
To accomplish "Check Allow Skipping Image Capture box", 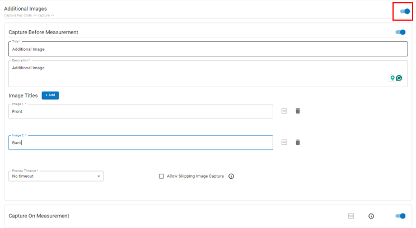I will coord(161,176).
